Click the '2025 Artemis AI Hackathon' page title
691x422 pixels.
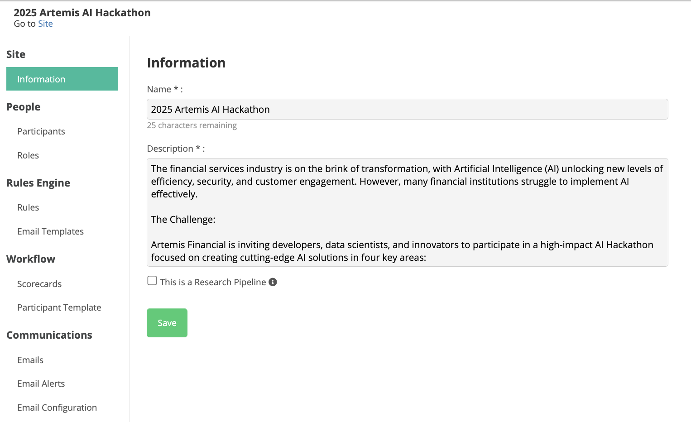[82, 13]
